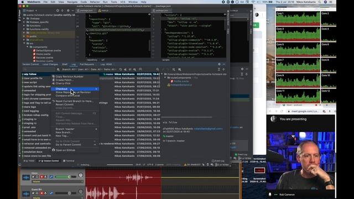Click the refresh log icon

pyautogui.click(x=121, y=70)
